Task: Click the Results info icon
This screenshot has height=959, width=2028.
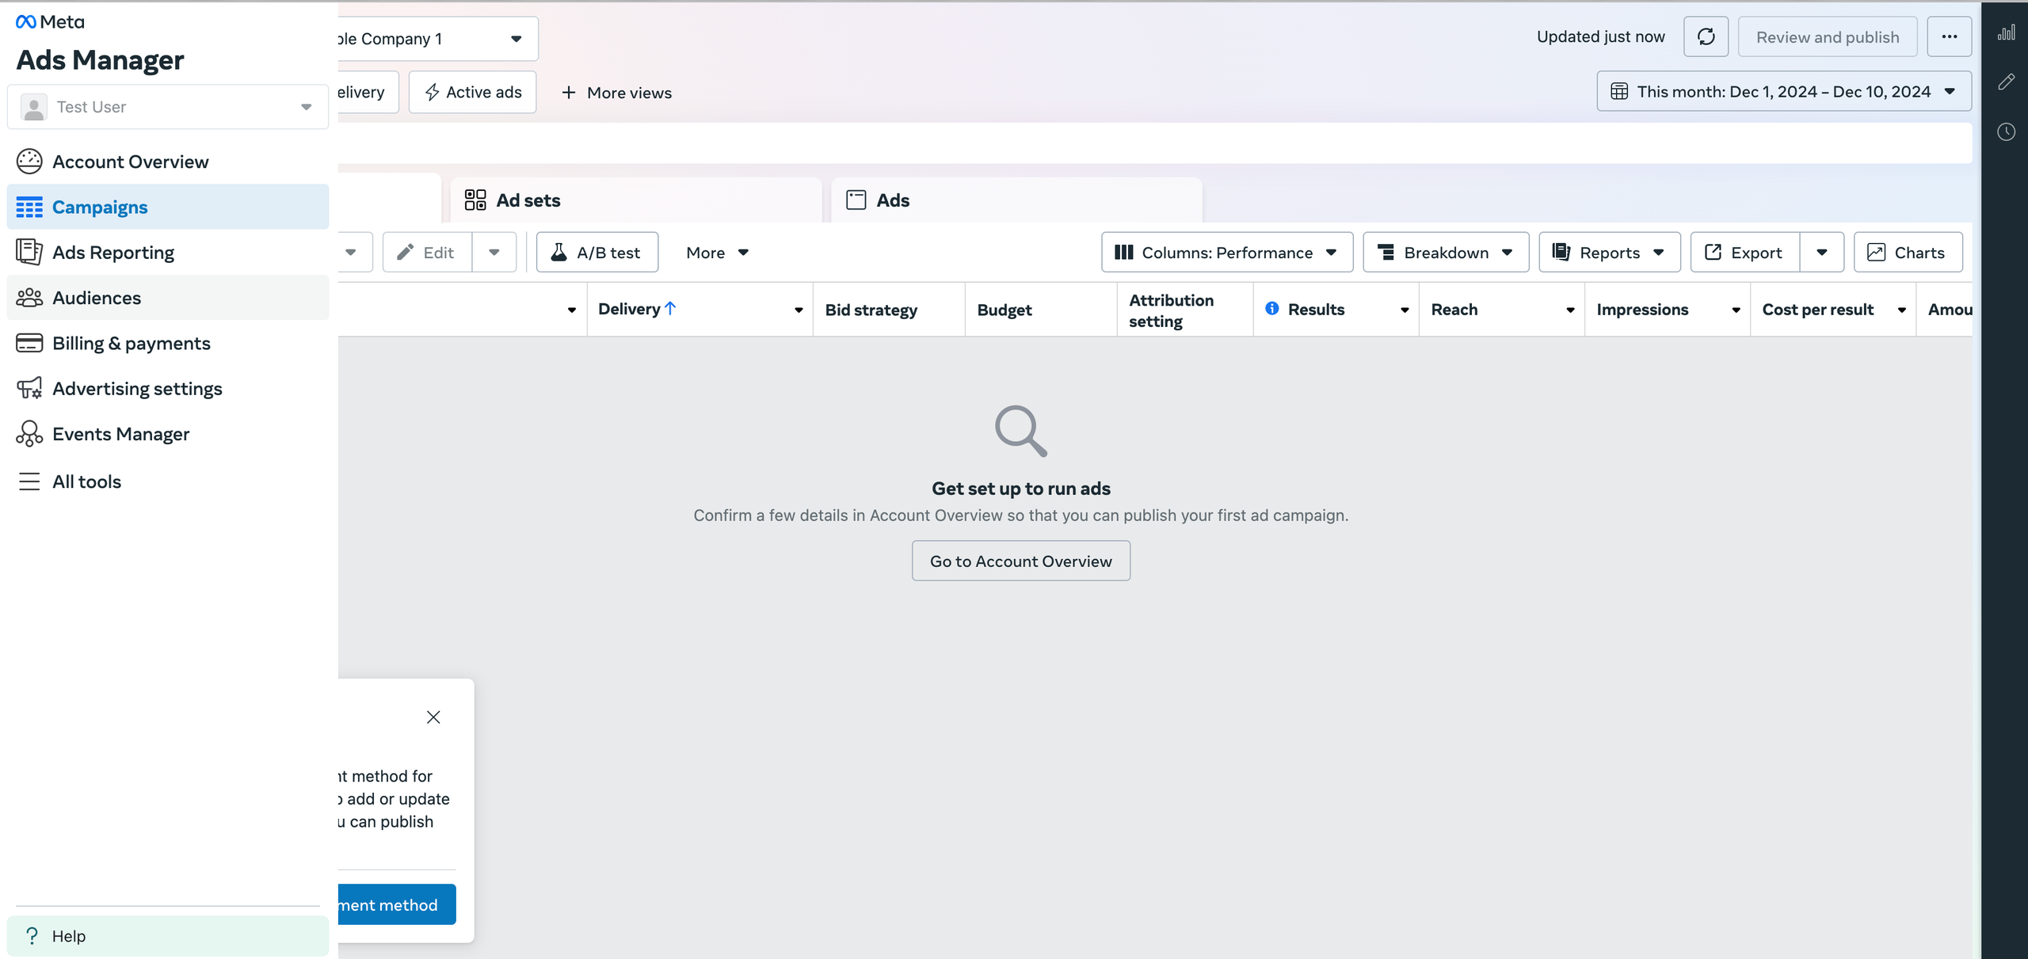Action: [x=1272, y=308]
